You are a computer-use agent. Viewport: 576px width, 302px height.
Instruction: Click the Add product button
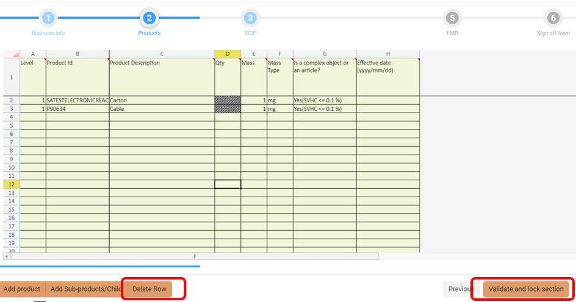[22, 289]
